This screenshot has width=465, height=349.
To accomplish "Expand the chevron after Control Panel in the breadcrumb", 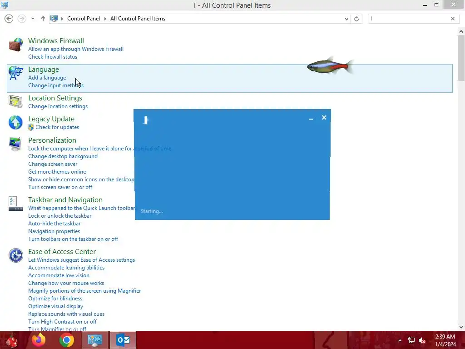I will [105, 19].
